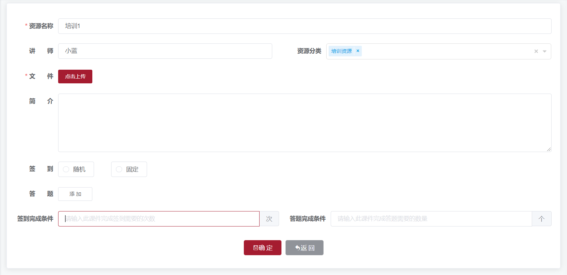Focus the 签到完成条件 input field
This screenshot has width=567, height=275.
(159, 219)
